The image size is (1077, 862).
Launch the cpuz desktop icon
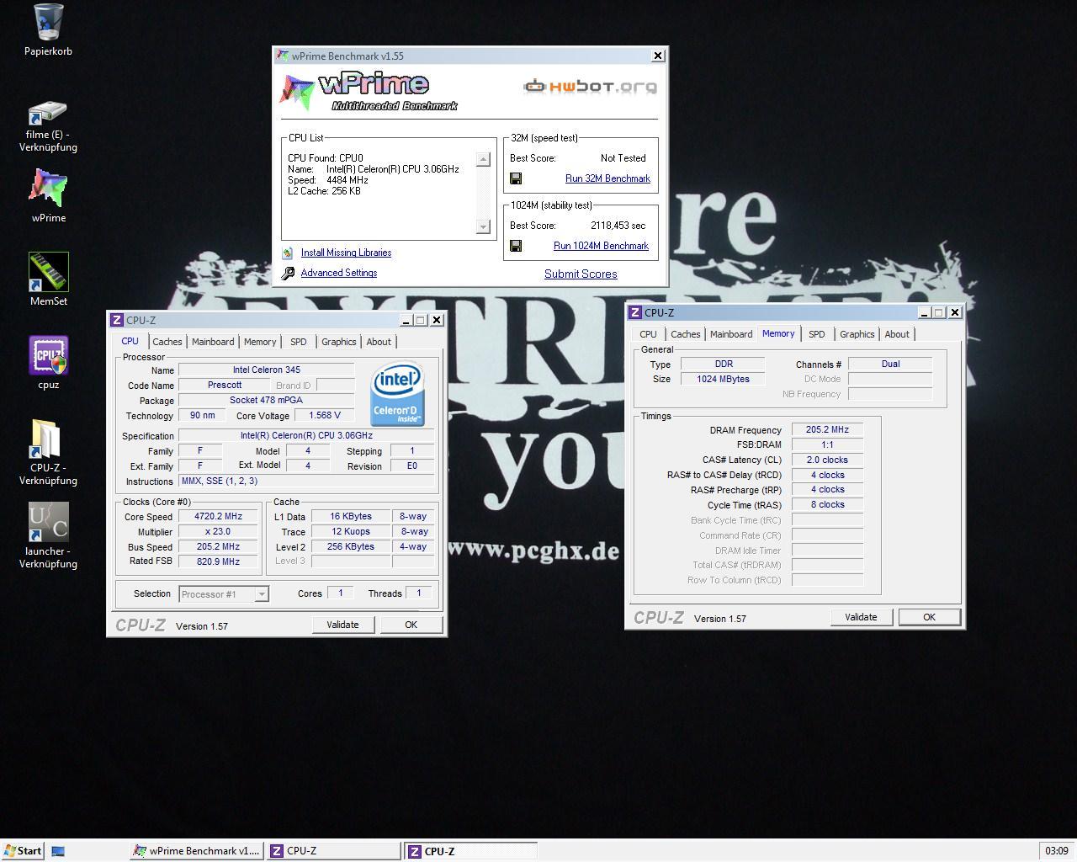tap(48, 355)
